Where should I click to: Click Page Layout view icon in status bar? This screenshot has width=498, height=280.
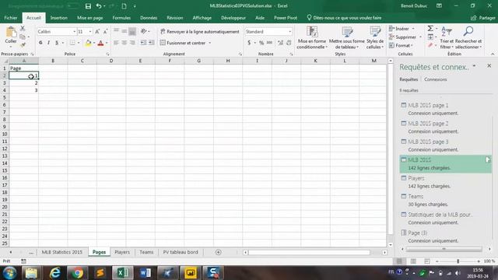click(x=413, y=261)
